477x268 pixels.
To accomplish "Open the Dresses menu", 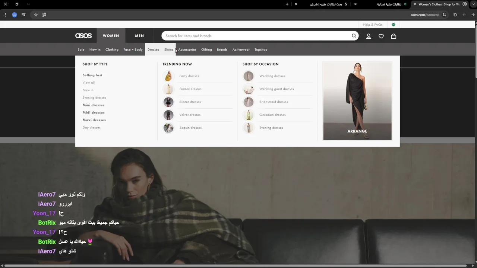I will pyautogui.click(x=153, y=50).
